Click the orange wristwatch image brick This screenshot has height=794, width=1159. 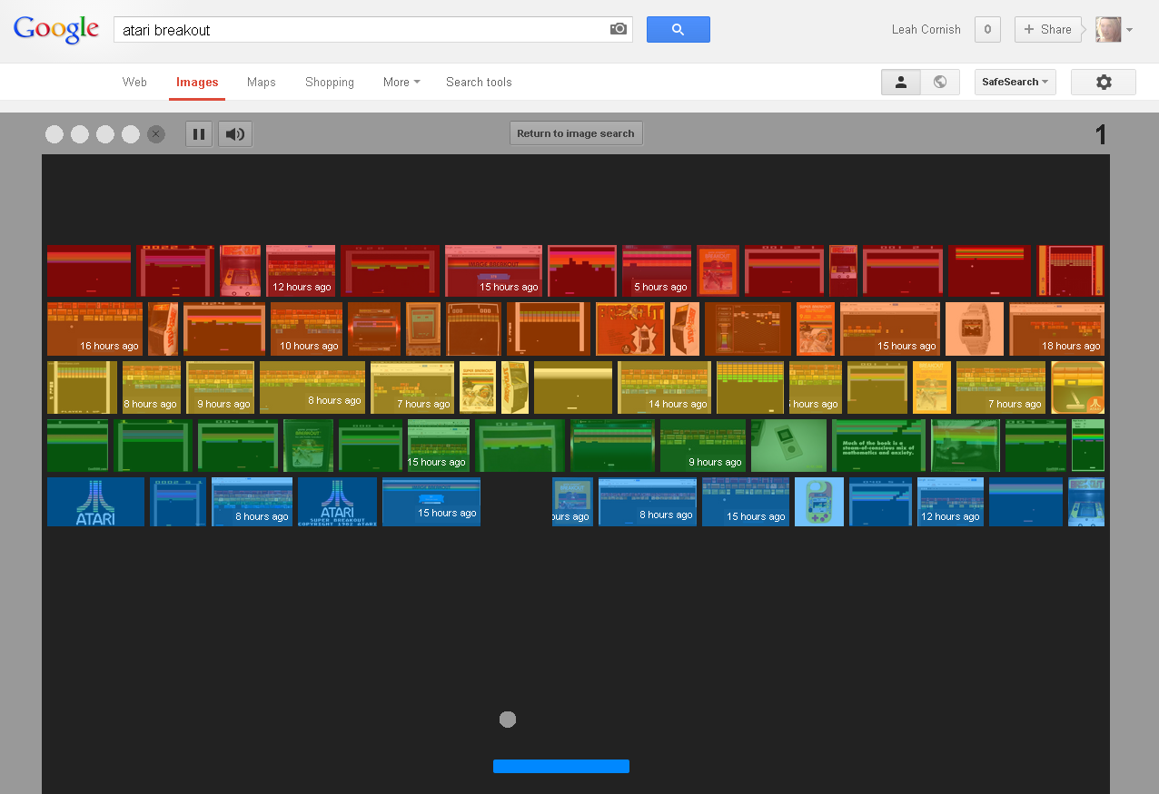pyautogui.click(x=975, y=329)
